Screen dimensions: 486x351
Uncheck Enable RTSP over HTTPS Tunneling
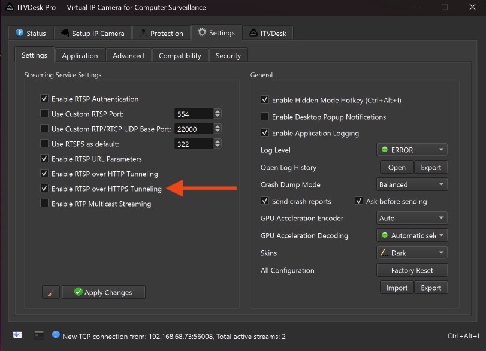coord(44,188)
